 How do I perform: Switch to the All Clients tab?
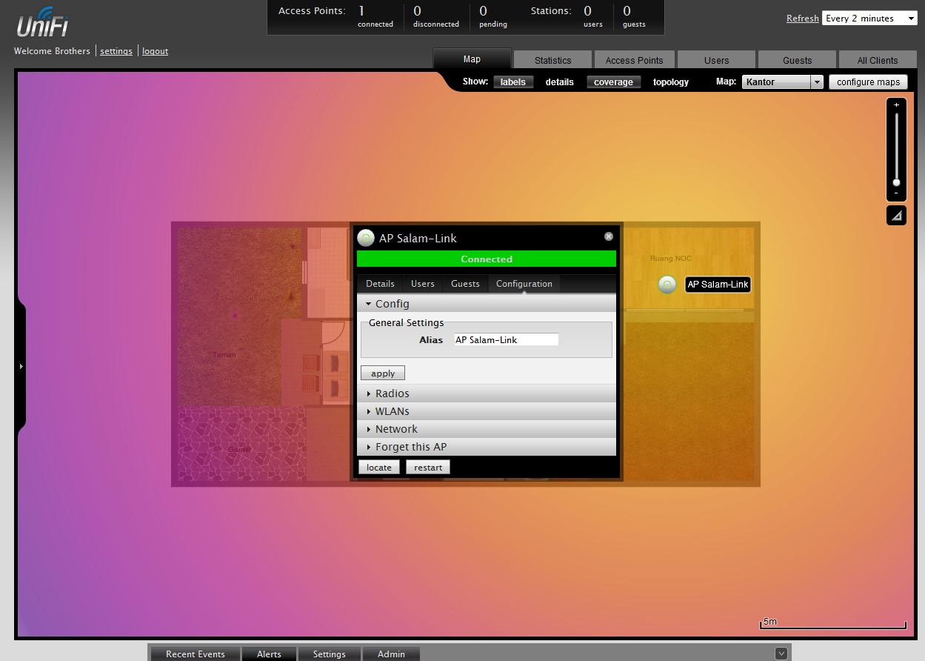click(x=878, y=60)
